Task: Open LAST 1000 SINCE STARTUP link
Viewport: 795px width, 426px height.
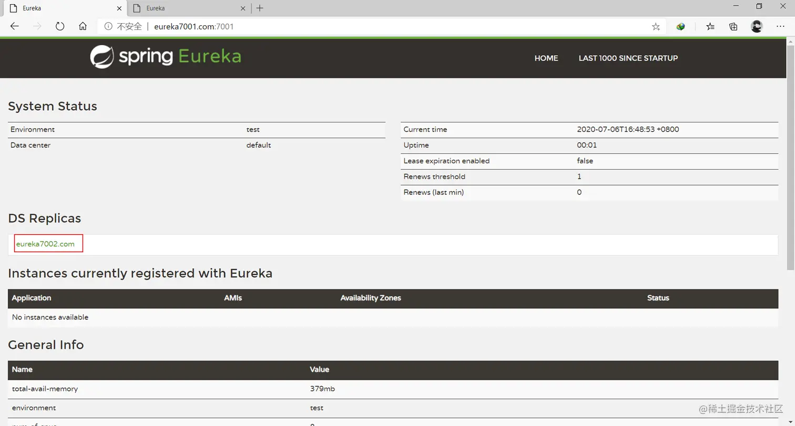Action: click(628, 58)
